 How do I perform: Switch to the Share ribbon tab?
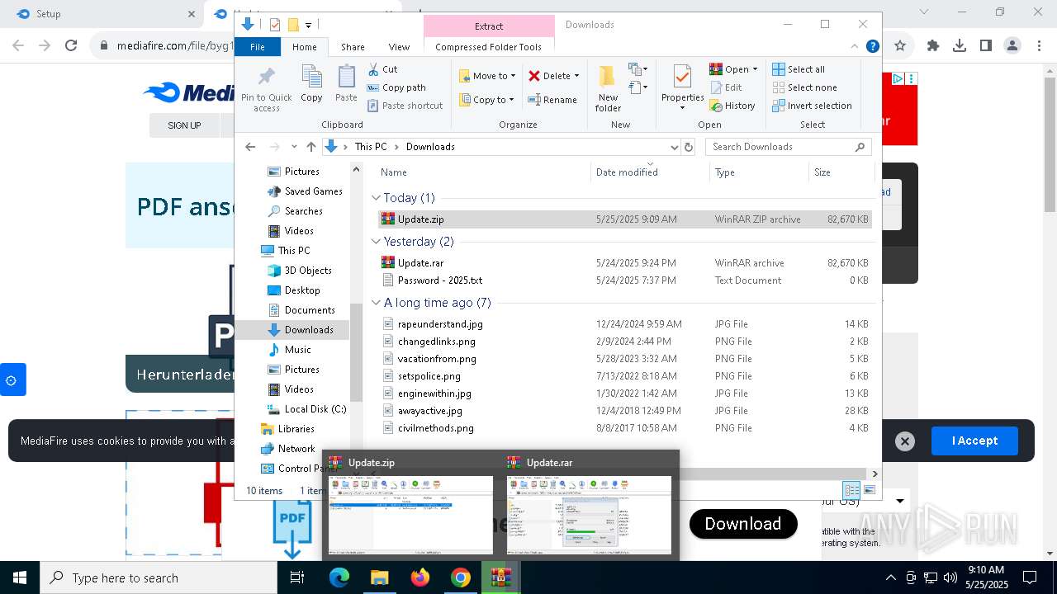[353, 47]
